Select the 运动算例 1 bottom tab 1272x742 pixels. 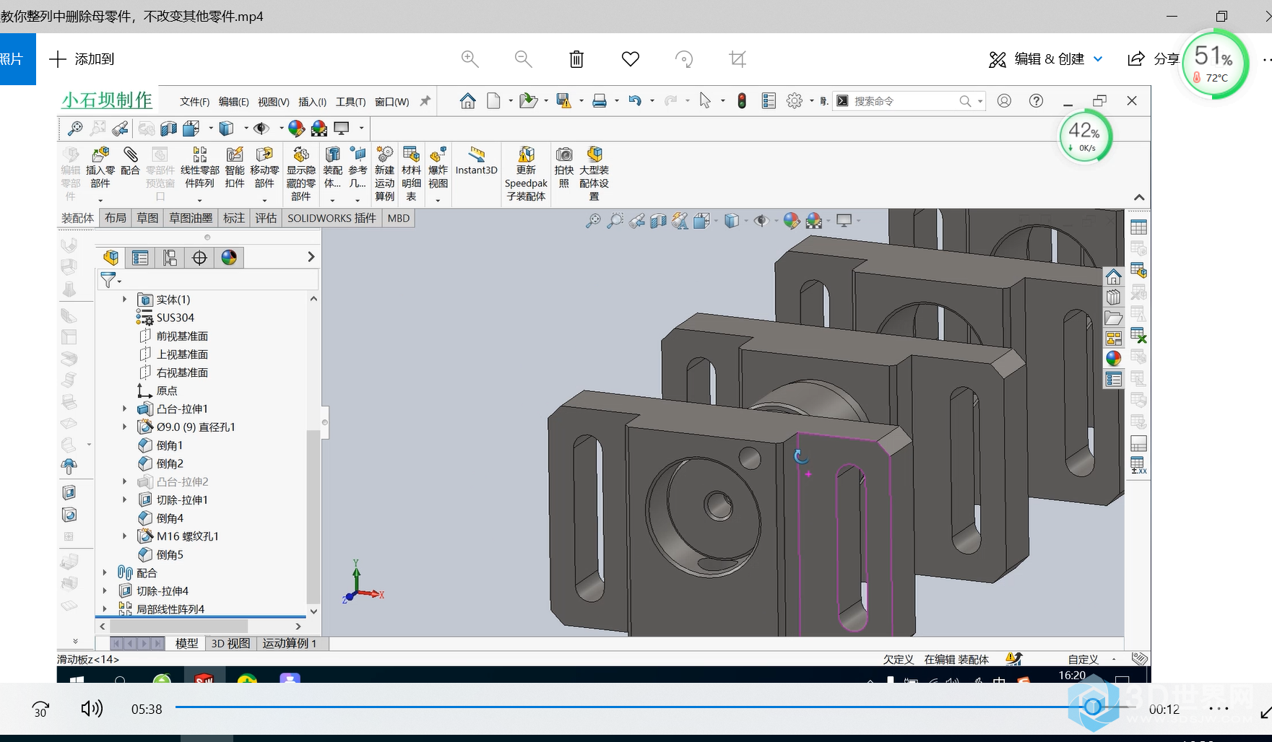pos(289,643)
